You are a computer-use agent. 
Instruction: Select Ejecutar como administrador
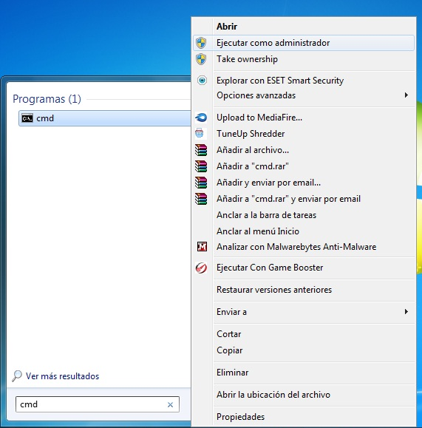coord(304,43)
